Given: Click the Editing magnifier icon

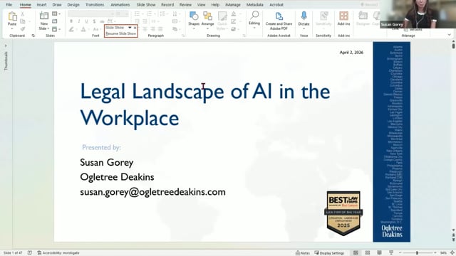Looking at the screenshot, I should click(x=254, y=15).
